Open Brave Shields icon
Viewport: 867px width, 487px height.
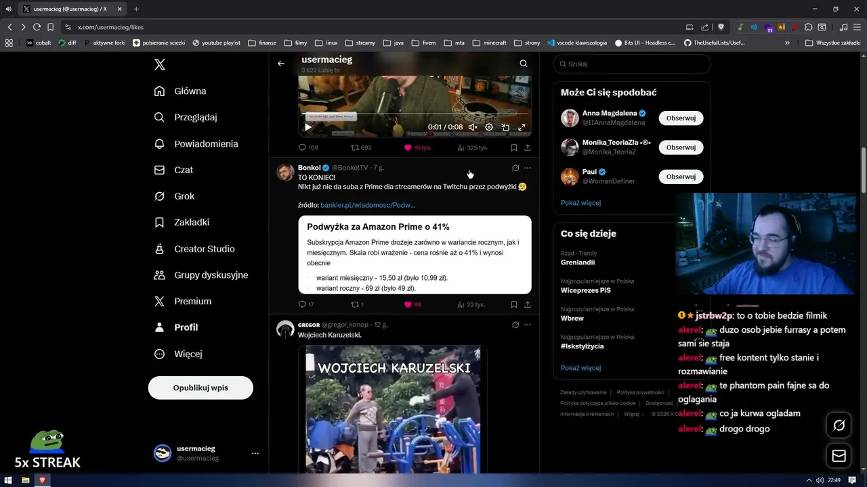coord(721,27)
